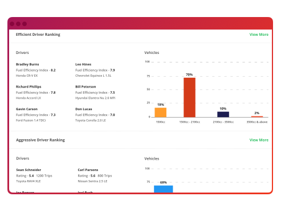The image size is (285, 213).
Task: Click the 1500cc - 2100cc axis label
Action: [x=190, y=122]
